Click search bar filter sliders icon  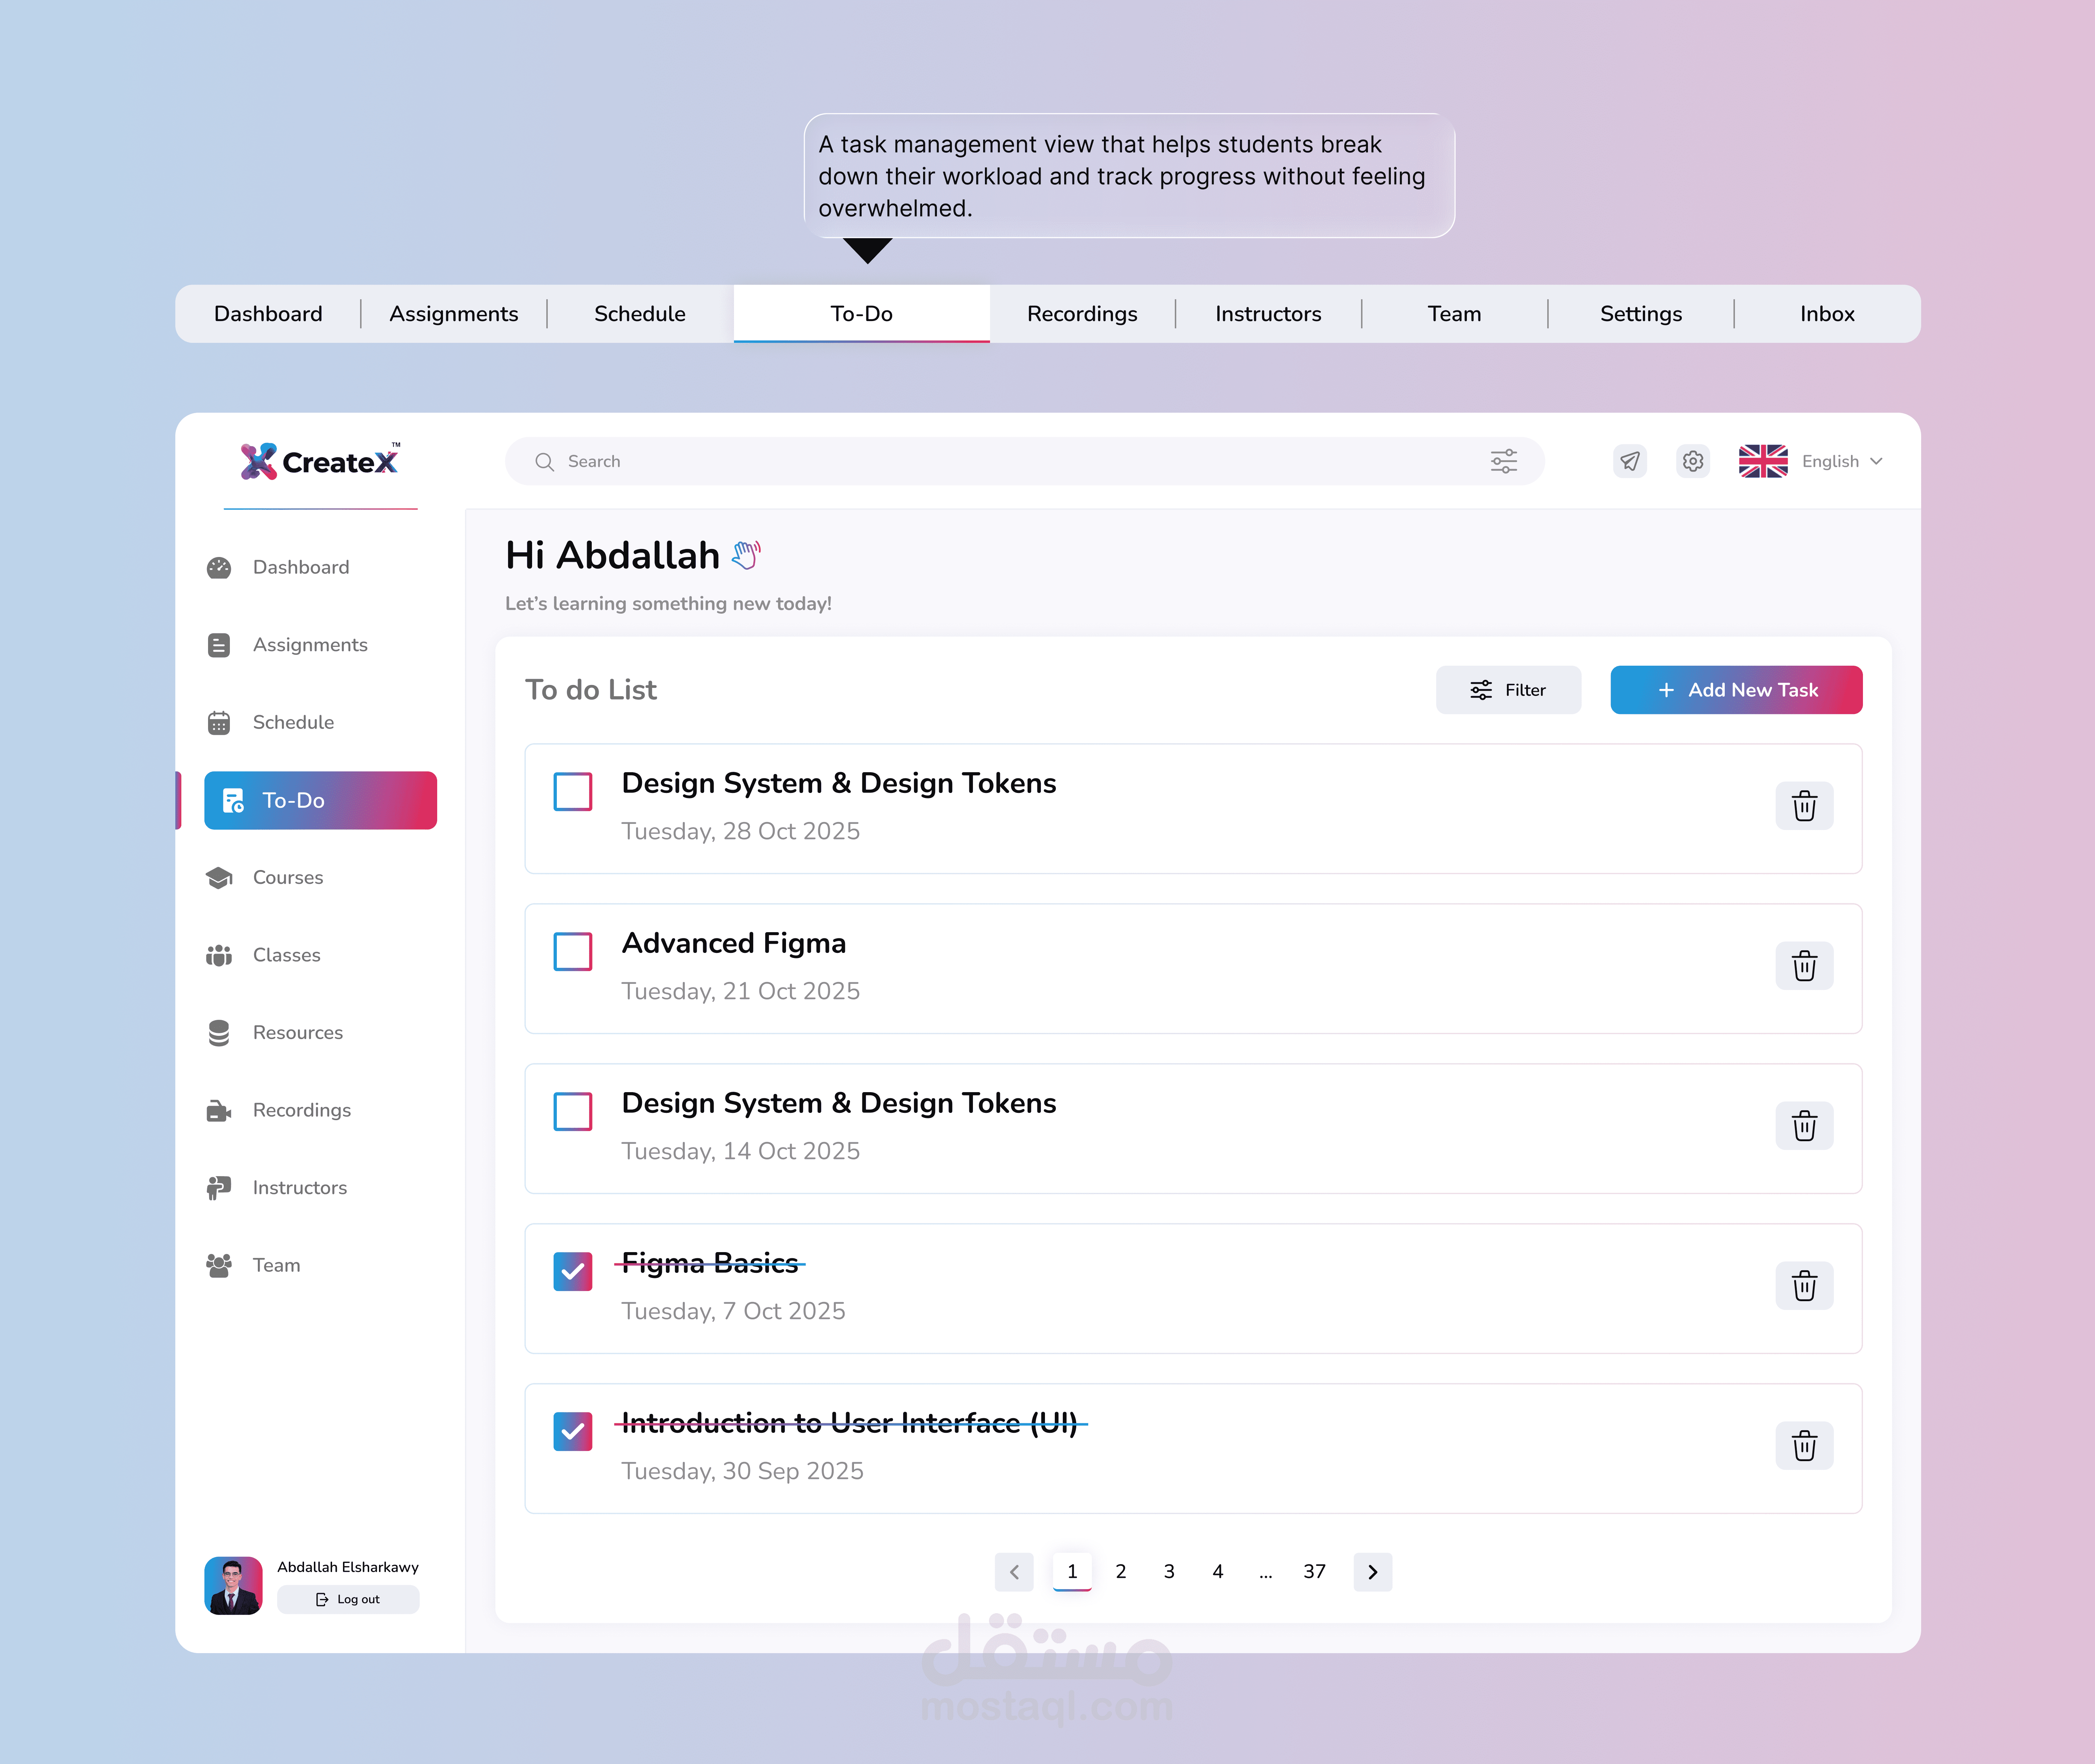pyautogui.click(x=1503, y=461)
